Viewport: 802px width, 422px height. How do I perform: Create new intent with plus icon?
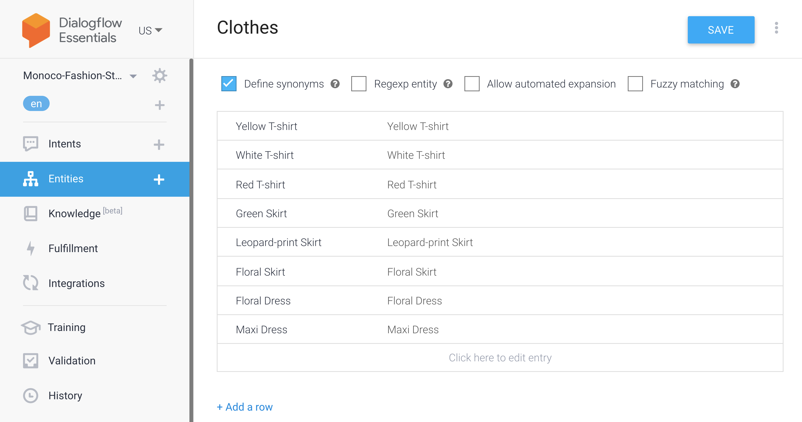coord(159,144)
